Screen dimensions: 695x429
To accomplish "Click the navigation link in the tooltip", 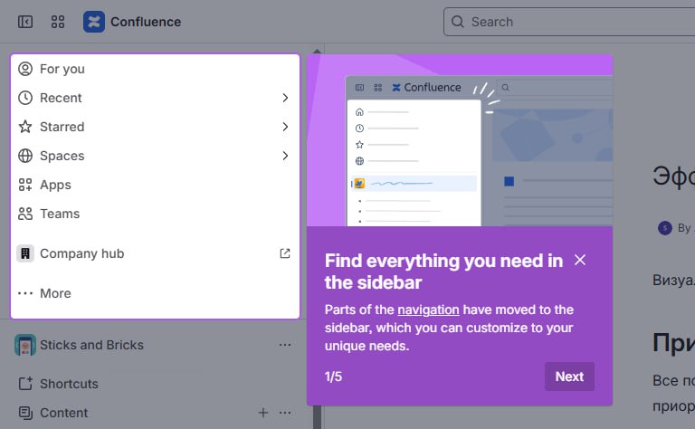I will click(428, 310).
